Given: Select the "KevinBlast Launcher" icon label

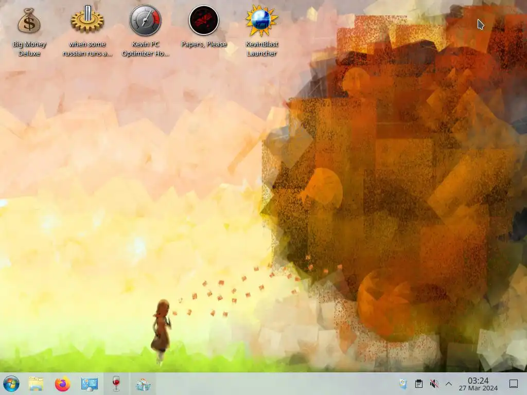Looking at the screenshot, I should 261,49.
